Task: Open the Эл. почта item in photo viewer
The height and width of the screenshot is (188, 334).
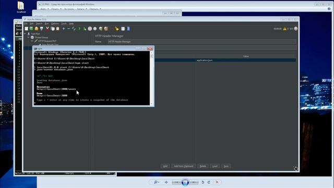Action: [x=69, y=9]
